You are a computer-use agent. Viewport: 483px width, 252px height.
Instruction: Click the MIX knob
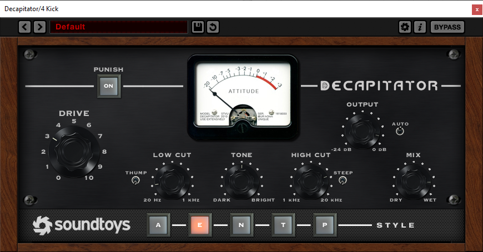(x=414, y=182)
